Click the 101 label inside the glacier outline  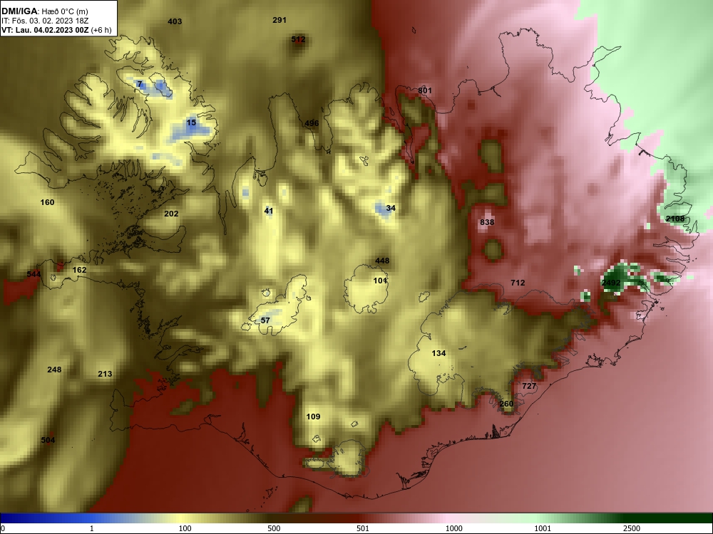(x=380, y=281)
